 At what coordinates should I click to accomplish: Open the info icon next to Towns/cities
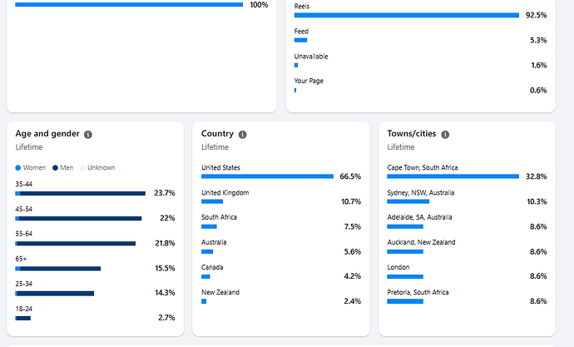(445, 134)
